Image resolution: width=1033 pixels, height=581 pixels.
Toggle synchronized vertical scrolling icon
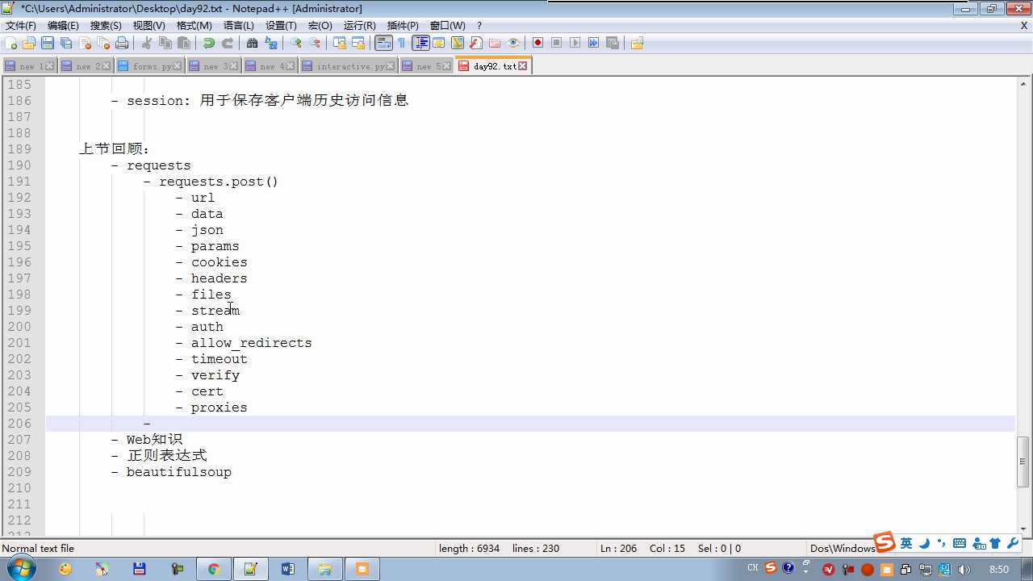[x=340, y=43]
